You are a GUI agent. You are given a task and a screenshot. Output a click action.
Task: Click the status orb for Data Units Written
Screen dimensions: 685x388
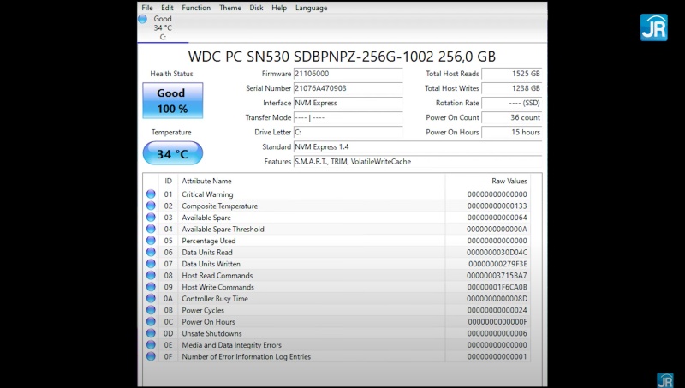(x=151, y=264)
